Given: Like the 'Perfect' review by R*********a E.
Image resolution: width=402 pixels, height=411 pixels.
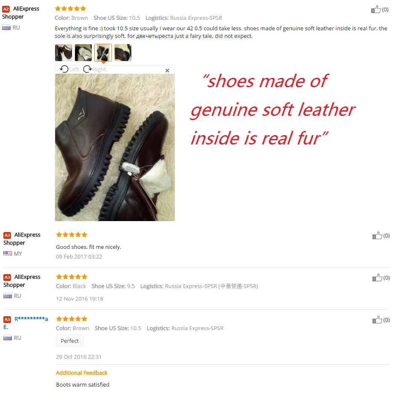Looking at the screenshot, I should pos(377,320).
